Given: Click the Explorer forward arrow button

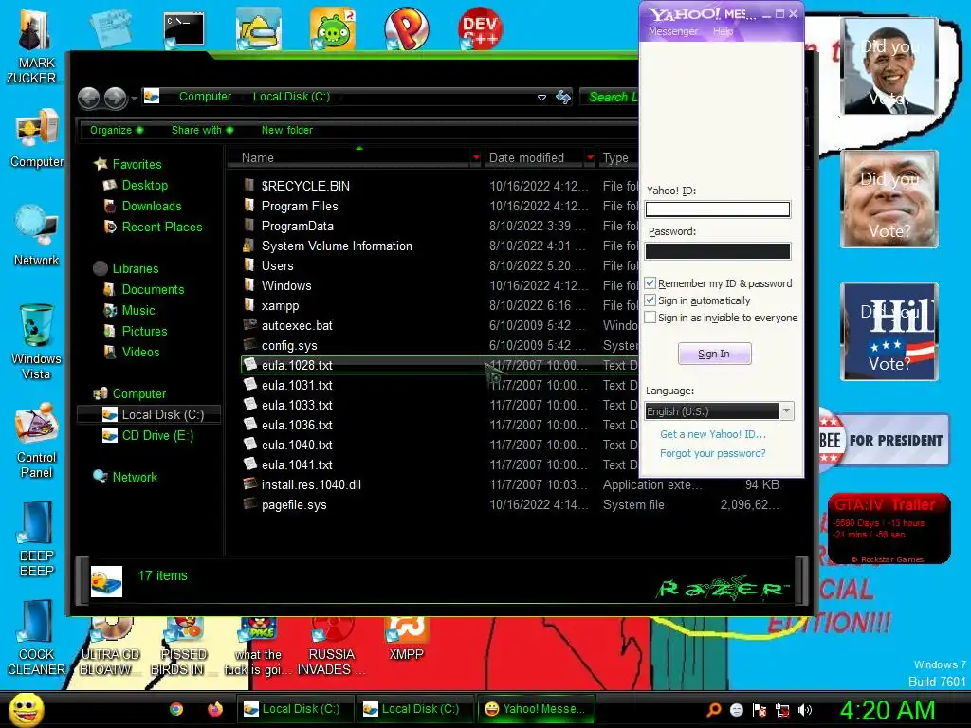Looking at the screenshot, I should coord(116,98).
